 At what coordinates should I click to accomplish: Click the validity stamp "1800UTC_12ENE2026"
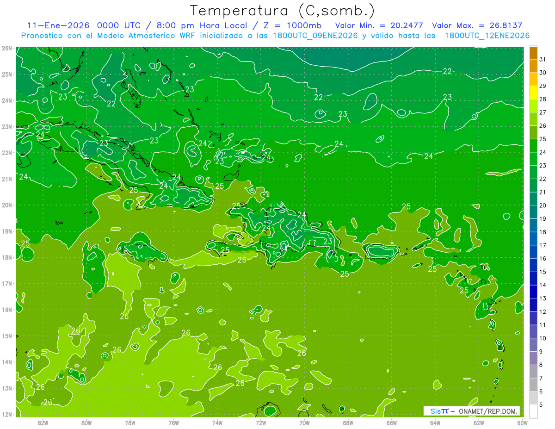pos(487,36)
